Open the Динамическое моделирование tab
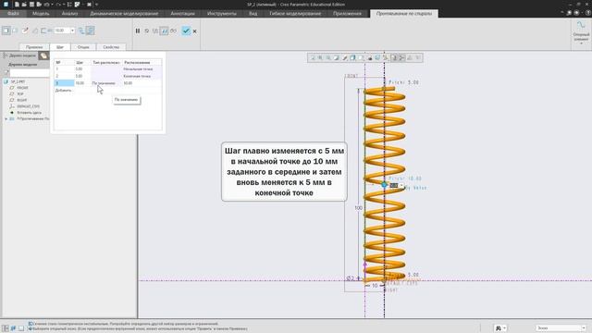This screenshot has width=592, height=333. 124,14
